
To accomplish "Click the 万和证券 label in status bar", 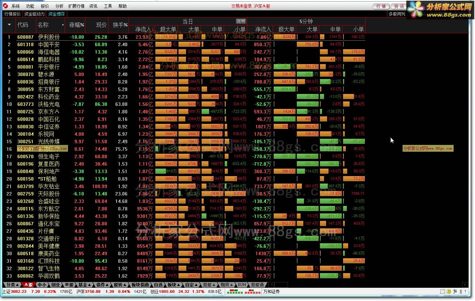I will point(272,291).
